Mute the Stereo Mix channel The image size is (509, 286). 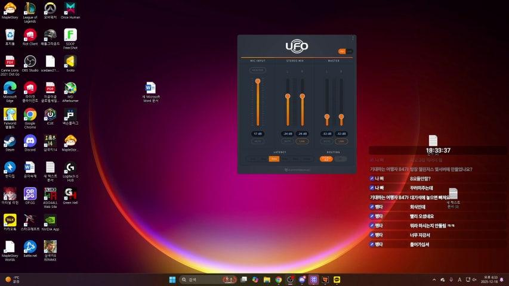(288, 141)
